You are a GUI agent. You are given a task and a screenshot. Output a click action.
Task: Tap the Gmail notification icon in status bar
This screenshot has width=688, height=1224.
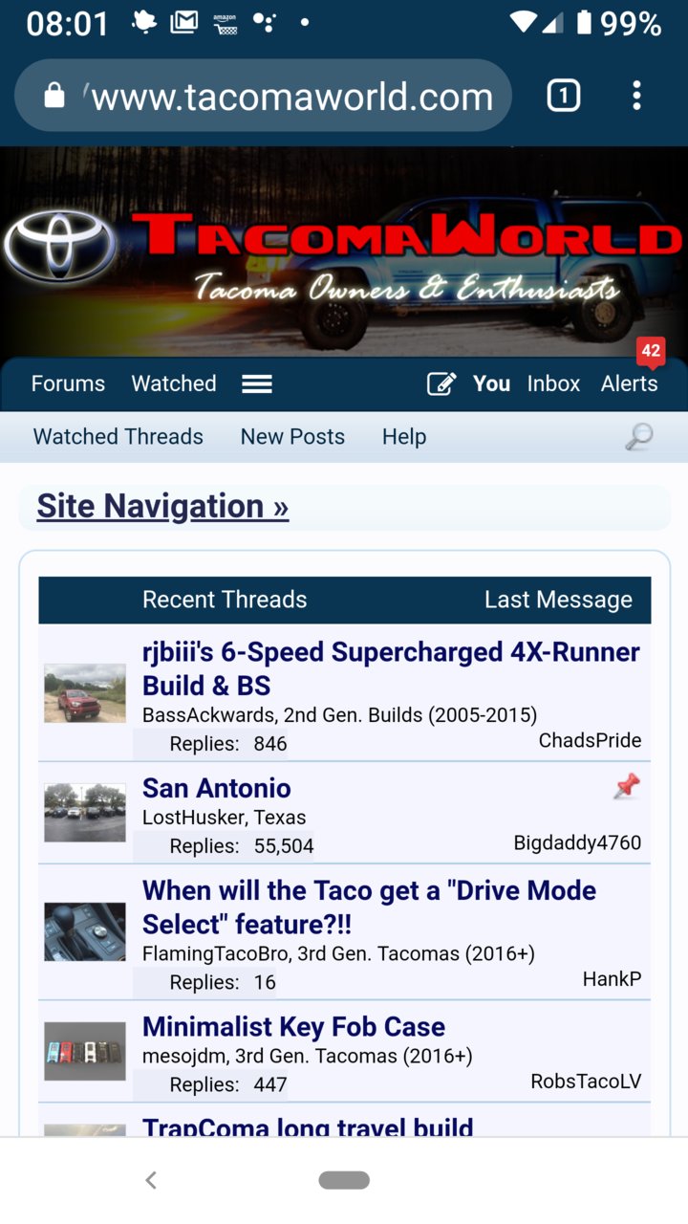184,22
